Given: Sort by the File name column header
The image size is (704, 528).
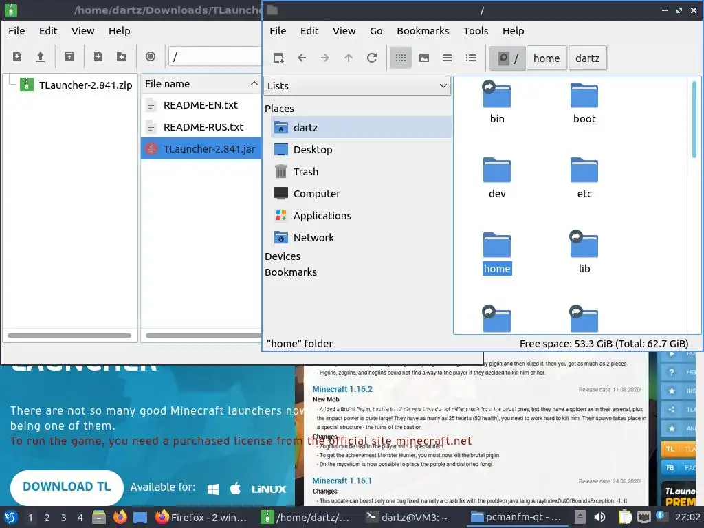Looking at the screenshot, I should [x=201, y=83].
